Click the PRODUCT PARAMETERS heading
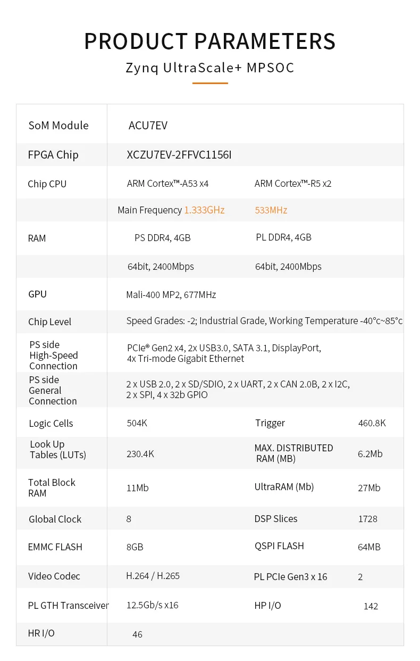 pos(210,42)
